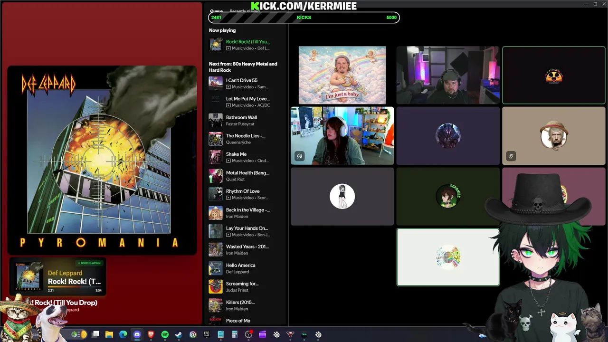Open the teal waveform taskbar app
The height and width of the screenshot is (342, 608).
304,334
